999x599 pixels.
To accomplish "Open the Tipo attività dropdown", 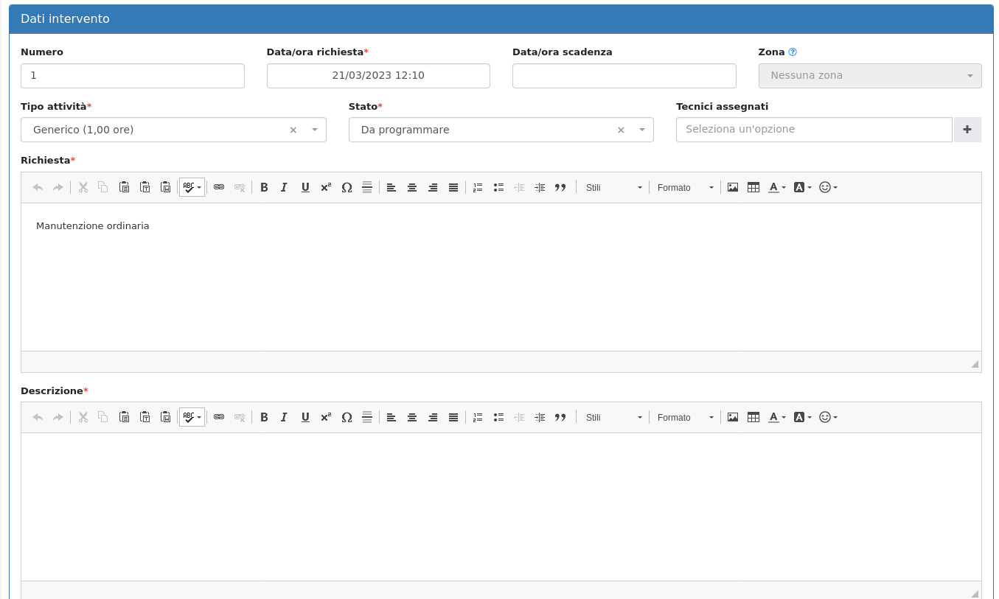I will 315,130.
